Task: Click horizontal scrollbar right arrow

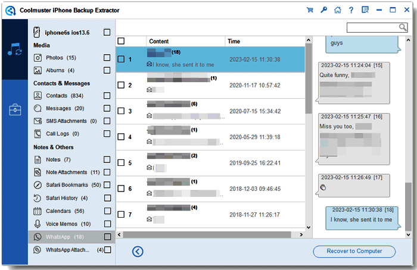Action: (x=301, y=235)
